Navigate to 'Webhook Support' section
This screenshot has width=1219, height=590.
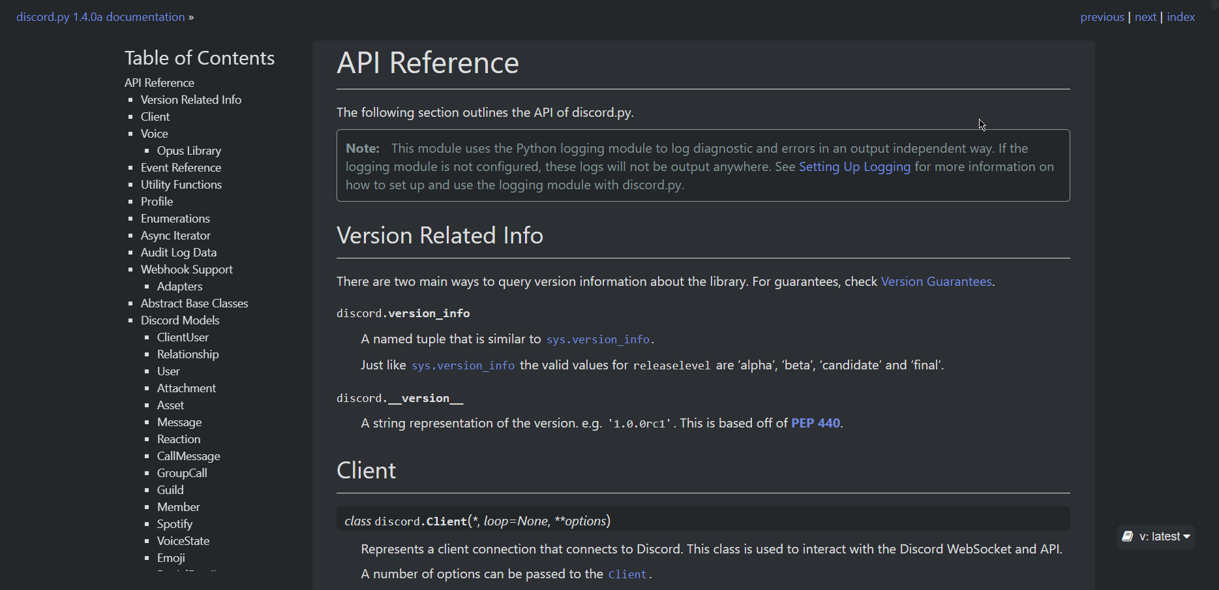187,270
